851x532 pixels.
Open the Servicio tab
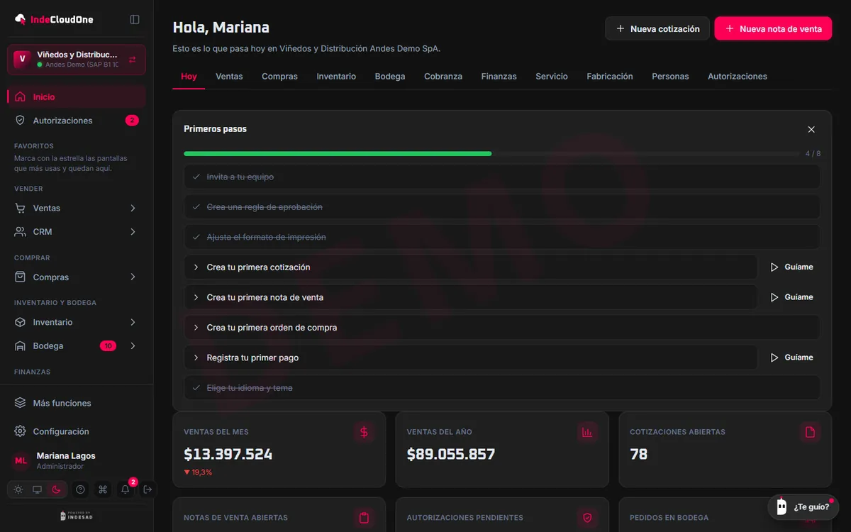click(x=552, y=77)
